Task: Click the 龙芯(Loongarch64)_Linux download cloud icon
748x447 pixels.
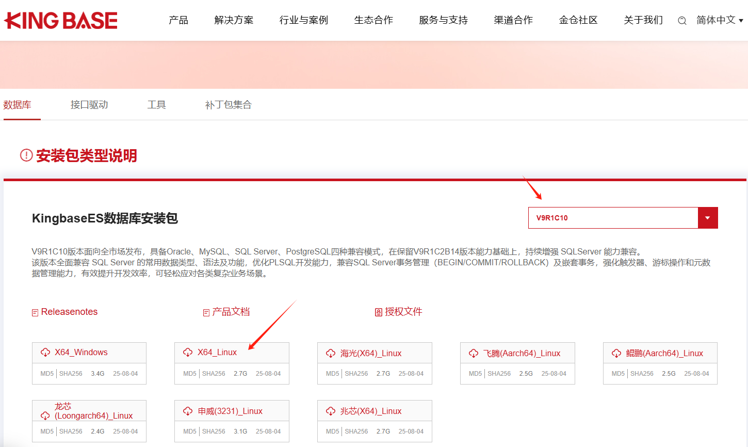Action: [x=45, y=416]
